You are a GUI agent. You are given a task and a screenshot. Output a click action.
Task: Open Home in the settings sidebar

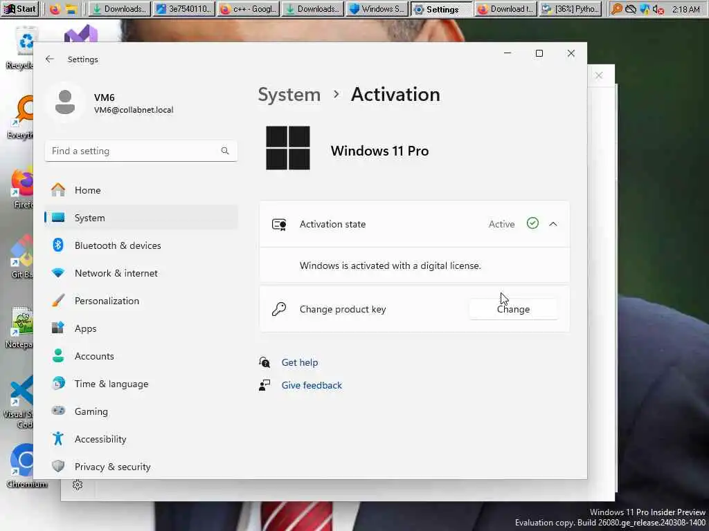click(x=141, y=190)
